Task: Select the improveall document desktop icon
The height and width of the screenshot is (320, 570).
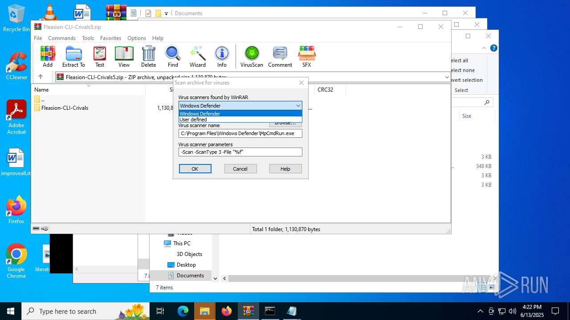Action: [16, 162]
